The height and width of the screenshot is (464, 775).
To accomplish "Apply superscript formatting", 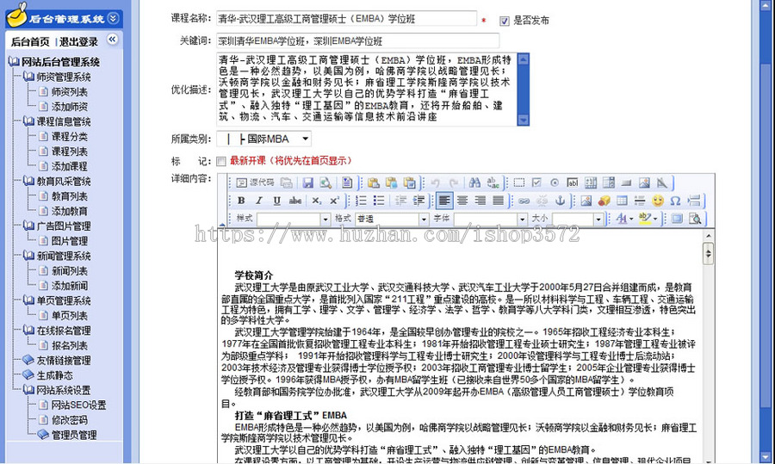I will click(x=334, y=201).
